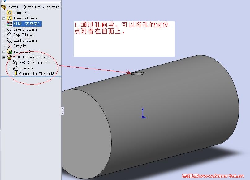Click the Right Plane icon
Viewport: 250px width, 180px height.
9,40
